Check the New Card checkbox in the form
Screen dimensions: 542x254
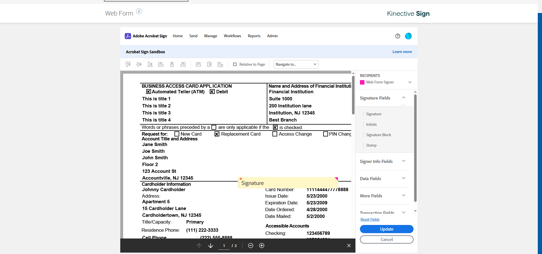(177, 134)
